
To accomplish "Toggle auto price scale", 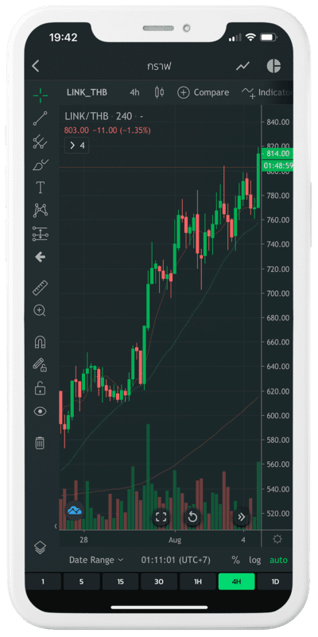I will coord(278,560).
